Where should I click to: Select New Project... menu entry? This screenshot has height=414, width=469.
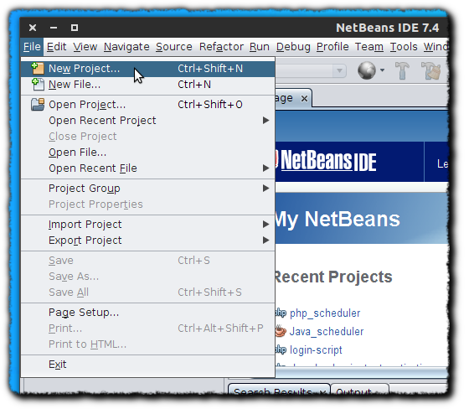(x=147, y=69)
